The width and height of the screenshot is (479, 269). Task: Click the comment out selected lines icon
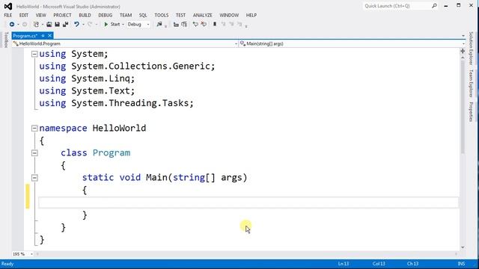195,25
